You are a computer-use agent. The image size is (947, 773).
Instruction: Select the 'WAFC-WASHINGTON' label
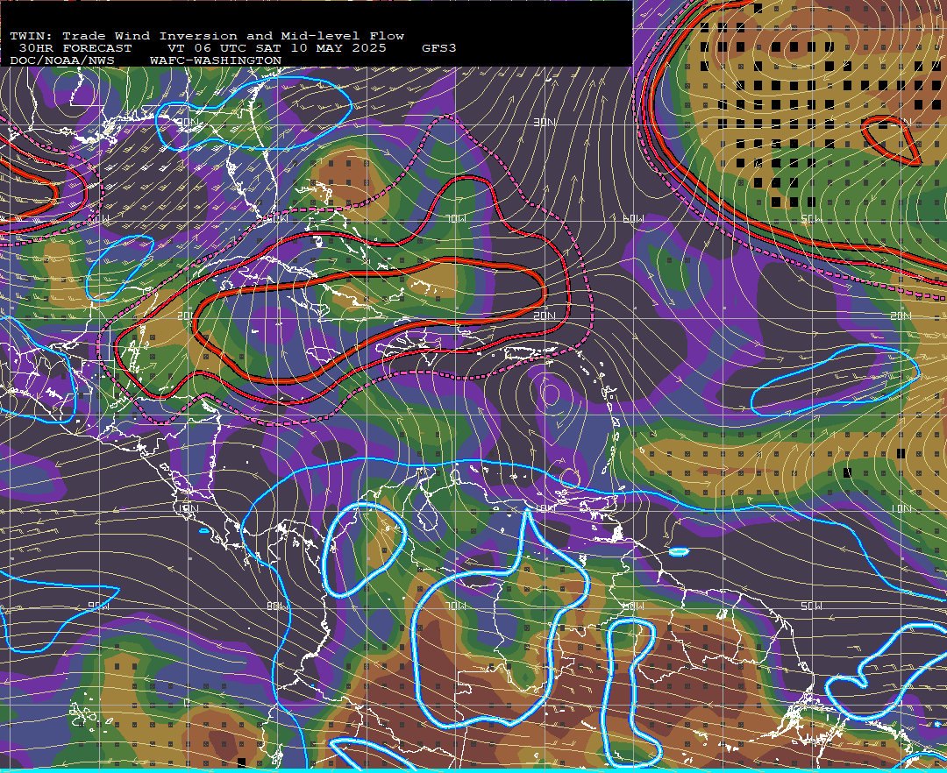pos(216,61)
